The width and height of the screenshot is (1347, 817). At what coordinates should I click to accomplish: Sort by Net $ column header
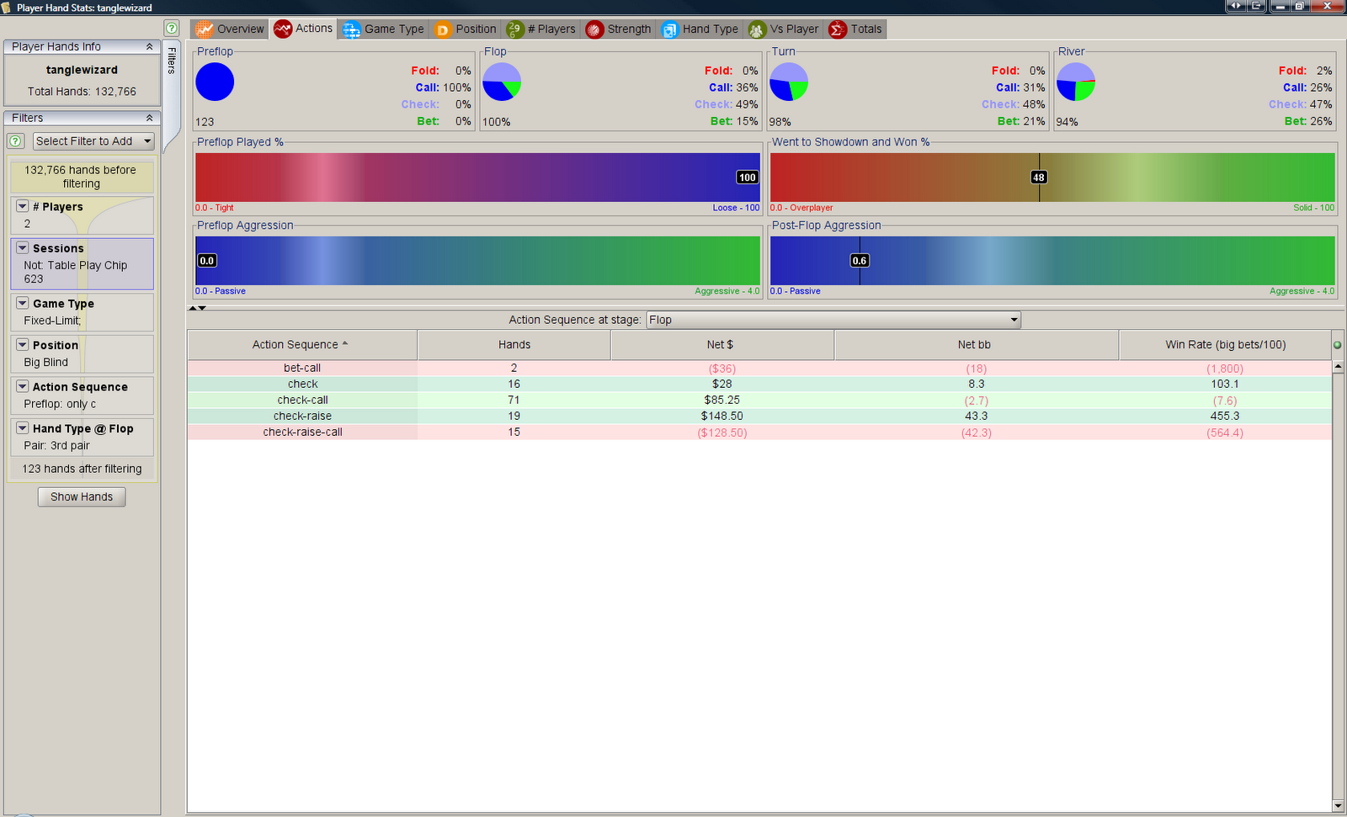coord(722,345)
